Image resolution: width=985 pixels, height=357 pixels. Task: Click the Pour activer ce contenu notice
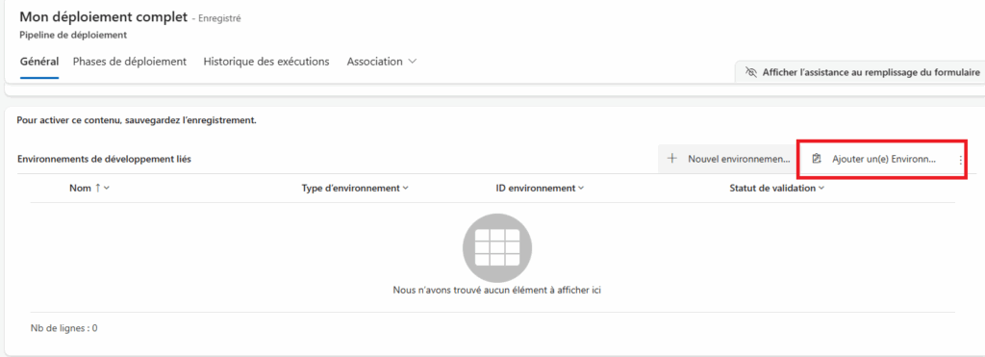coord(137,120)
